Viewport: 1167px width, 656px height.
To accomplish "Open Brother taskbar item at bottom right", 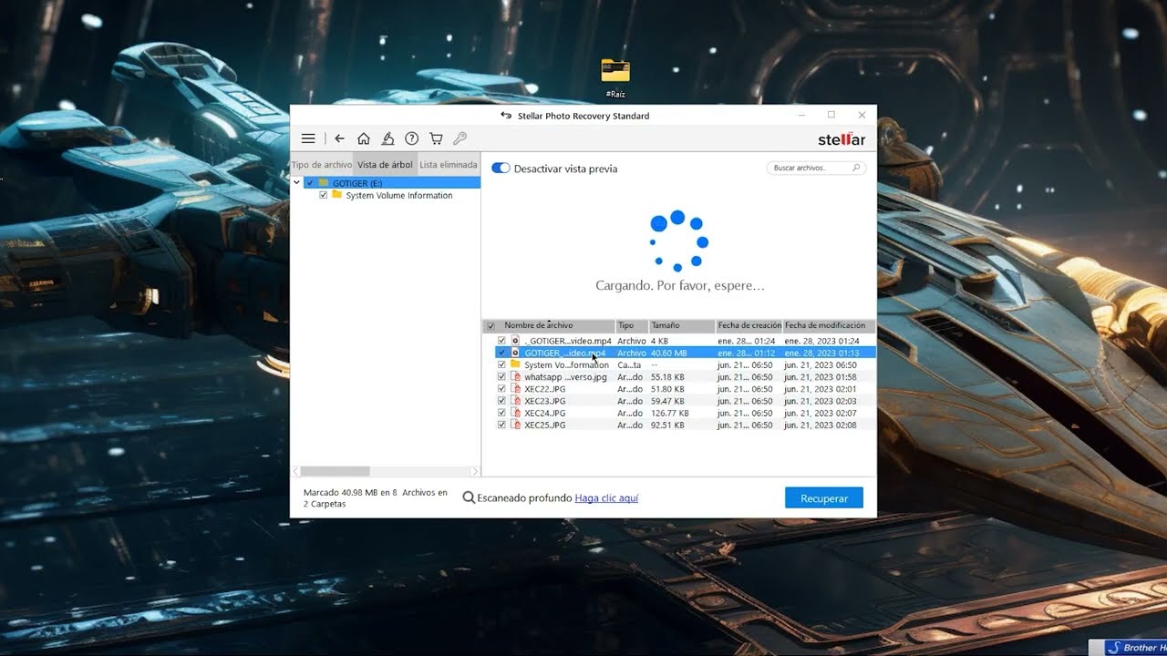I will click(x=1136, y=647).
